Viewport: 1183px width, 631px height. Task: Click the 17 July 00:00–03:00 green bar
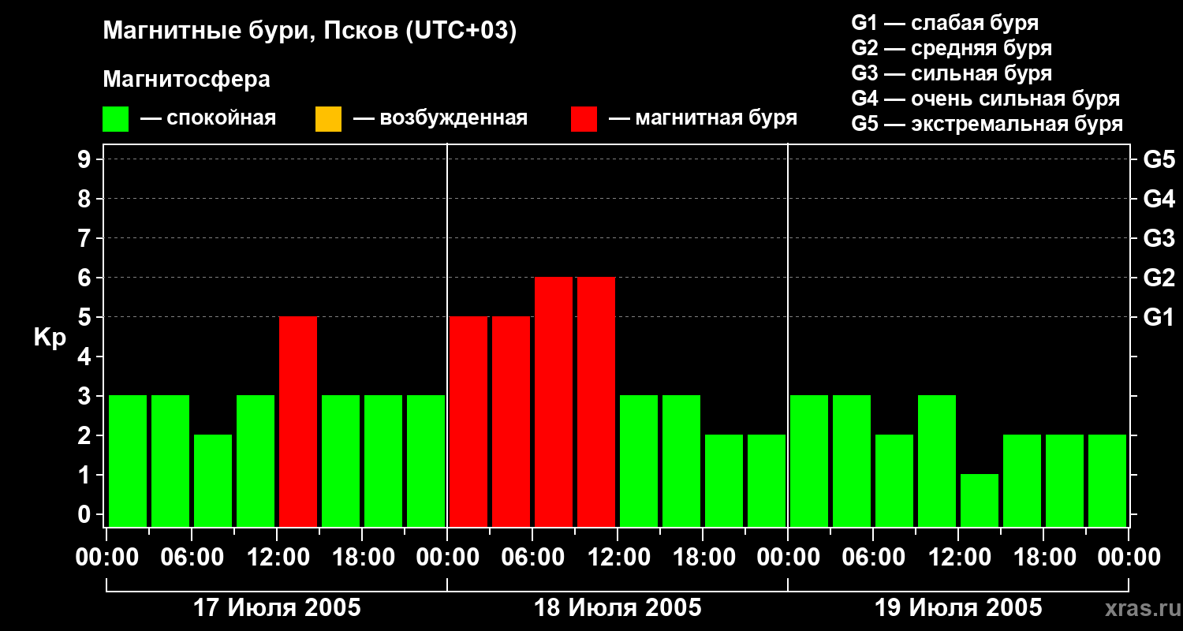tap(128, 461)
